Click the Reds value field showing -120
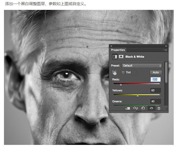 [x=156, y=79]
